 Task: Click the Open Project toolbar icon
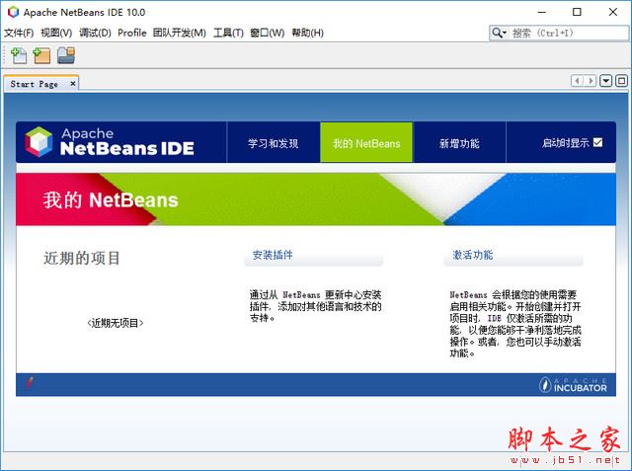coord(66,55)
